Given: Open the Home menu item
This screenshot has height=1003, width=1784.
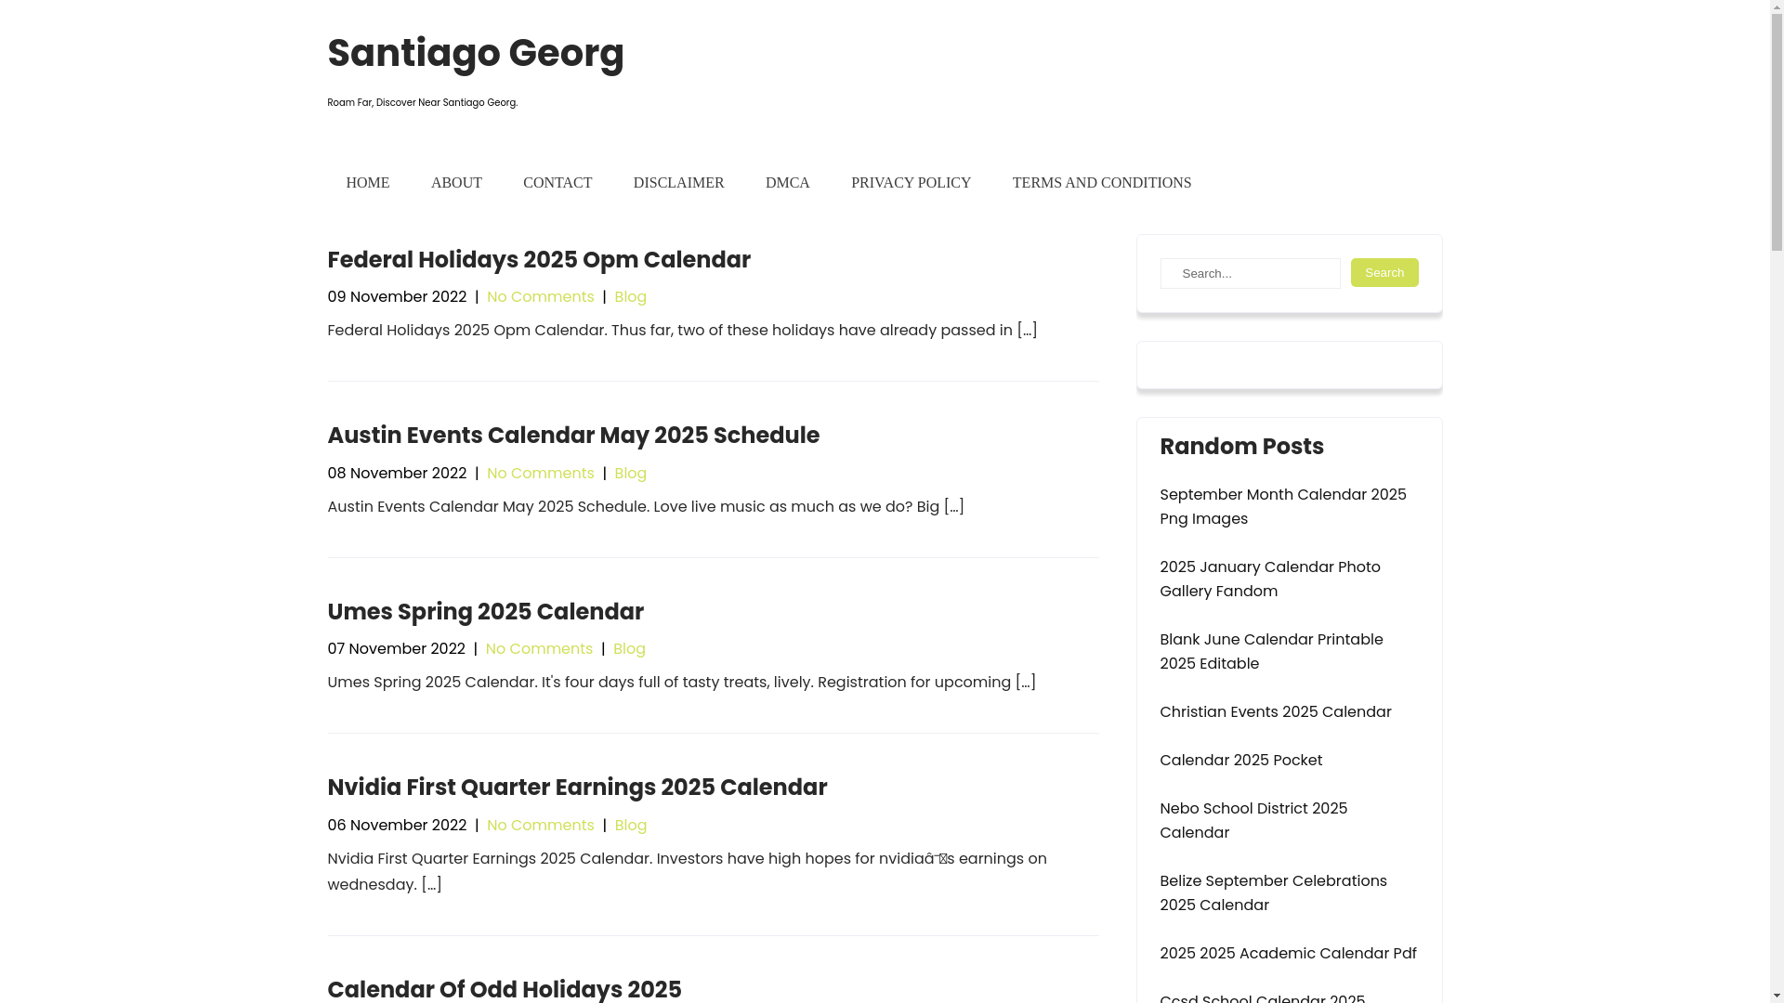Looking at the screenshot, I should coord(367,183).
